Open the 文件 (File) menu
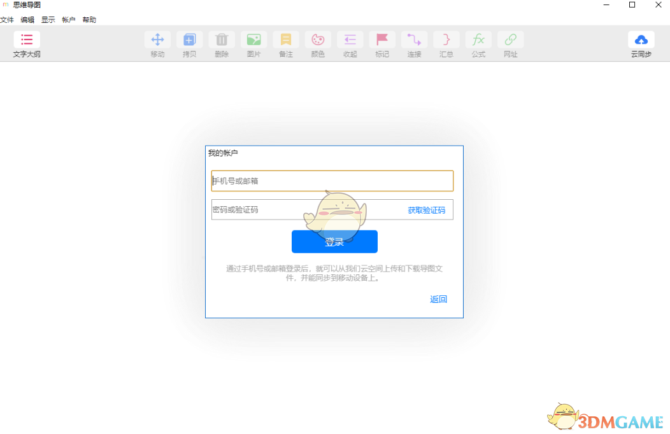The width and height of the screenshot is (670, 434). click(x=7, y=20)
